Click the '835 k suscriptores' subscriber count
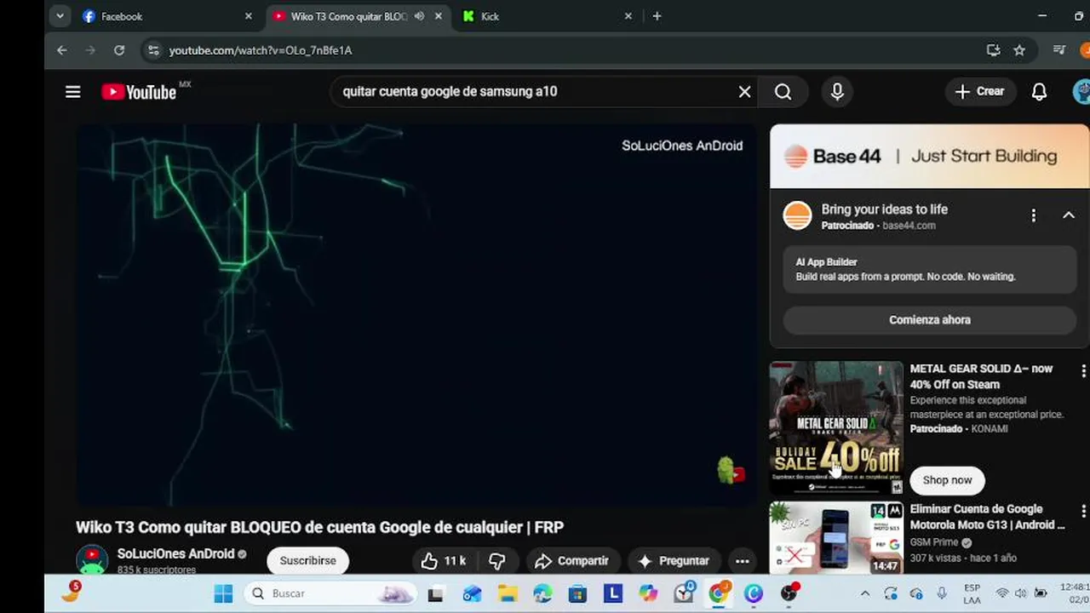The width and height of the screenshot is (1090, 613). [157, 570]
